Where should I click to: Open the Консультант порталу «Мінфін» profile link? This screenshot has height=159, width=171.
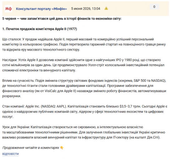(x=42, y=9)
